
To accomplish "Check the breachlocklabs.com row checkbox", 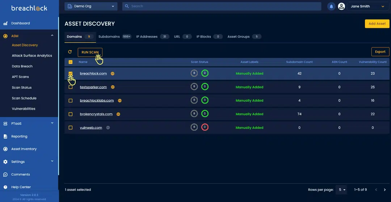I will coord(71,101).
